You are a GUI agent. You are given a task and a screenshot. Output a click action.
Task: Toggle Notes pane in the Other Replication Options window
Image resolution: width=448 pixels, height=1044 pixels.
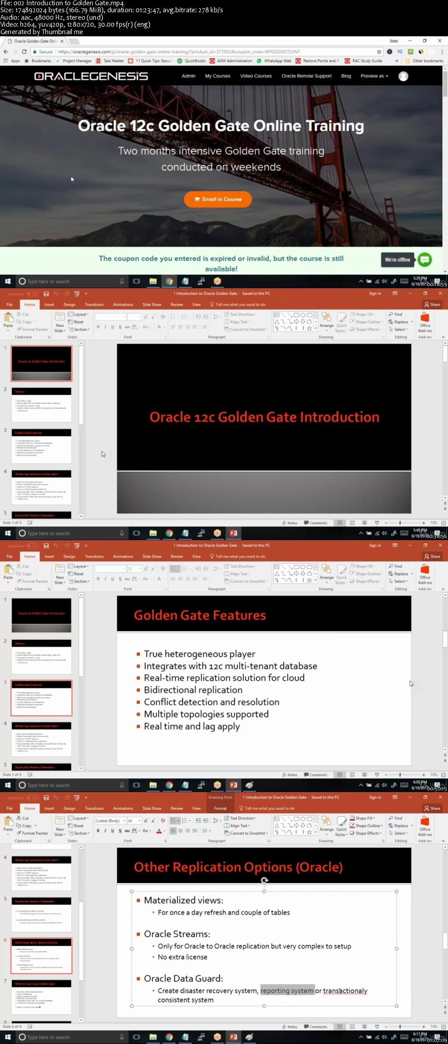tap(290, 1027)
